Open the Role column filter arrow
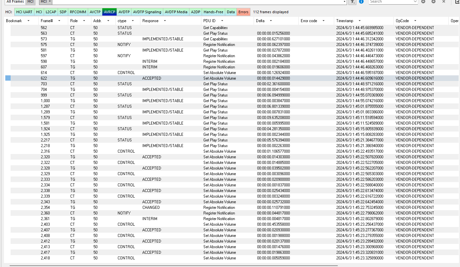The image size is (460, 267). (84, 21)
